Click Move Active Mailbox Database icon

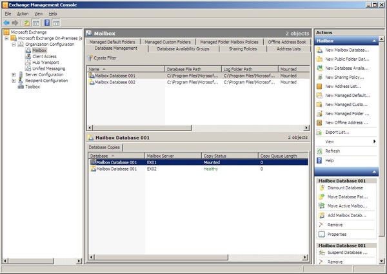click(322, 205)
